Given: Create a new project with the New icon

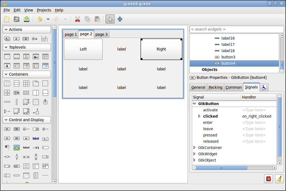Looking at the screenshot, I should [7, 19].
